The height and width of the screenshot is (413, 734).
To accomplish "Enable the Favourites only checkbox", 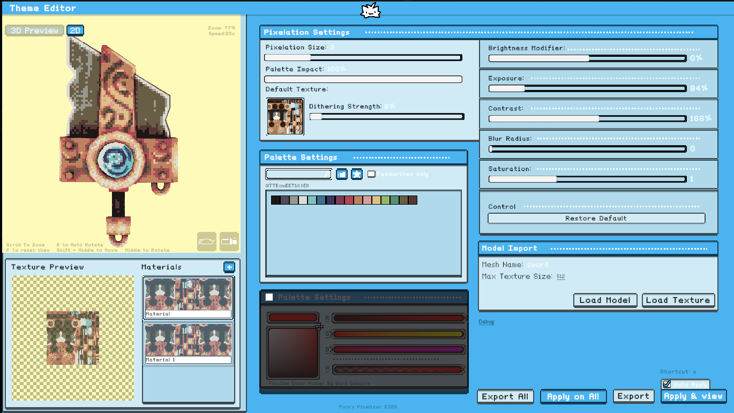I will coord(371,174).
